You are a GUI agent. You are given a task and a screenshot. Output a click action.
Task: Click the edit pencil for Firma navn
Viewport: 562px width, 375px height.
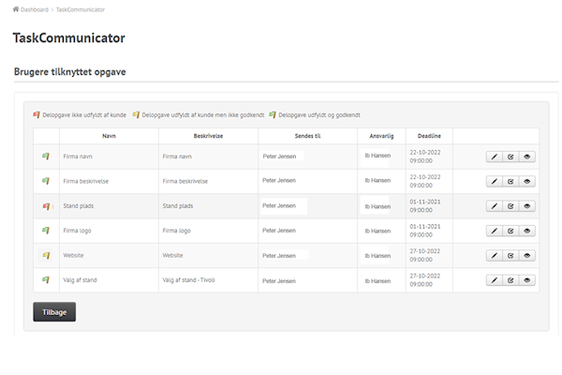[x=494, y=157]
